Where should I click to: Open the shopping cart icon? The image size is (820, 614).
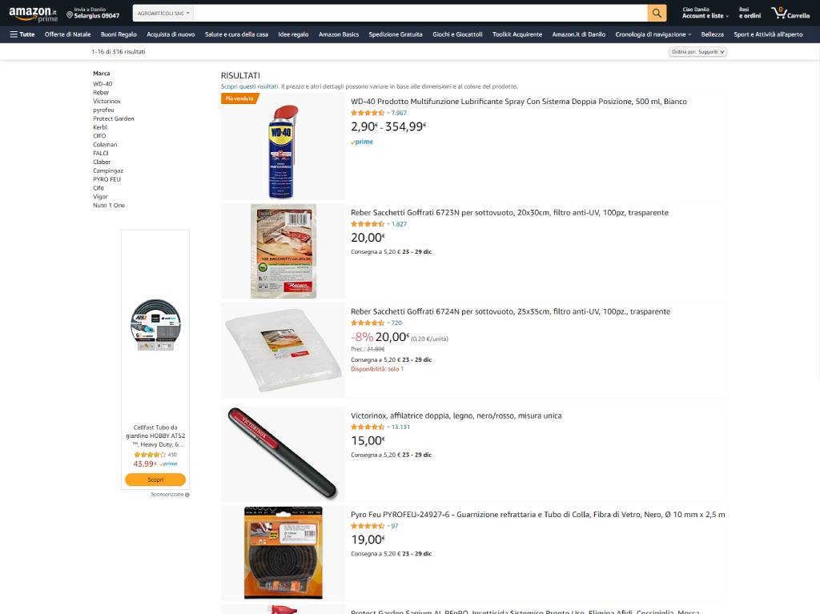[790, 13]
